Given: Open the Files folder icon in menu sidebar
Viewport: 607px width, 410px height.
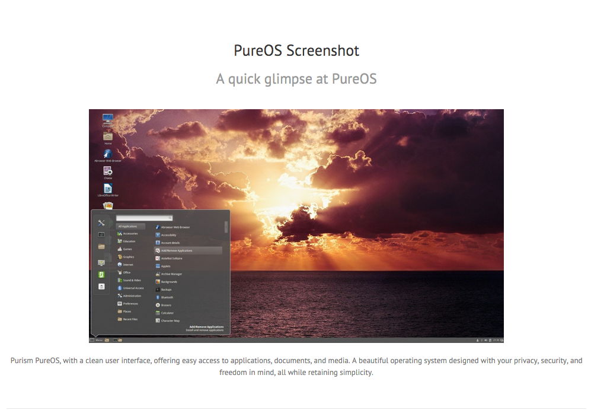Looking at the screenshot, I should pyautogui.click(x=101, y=246).
